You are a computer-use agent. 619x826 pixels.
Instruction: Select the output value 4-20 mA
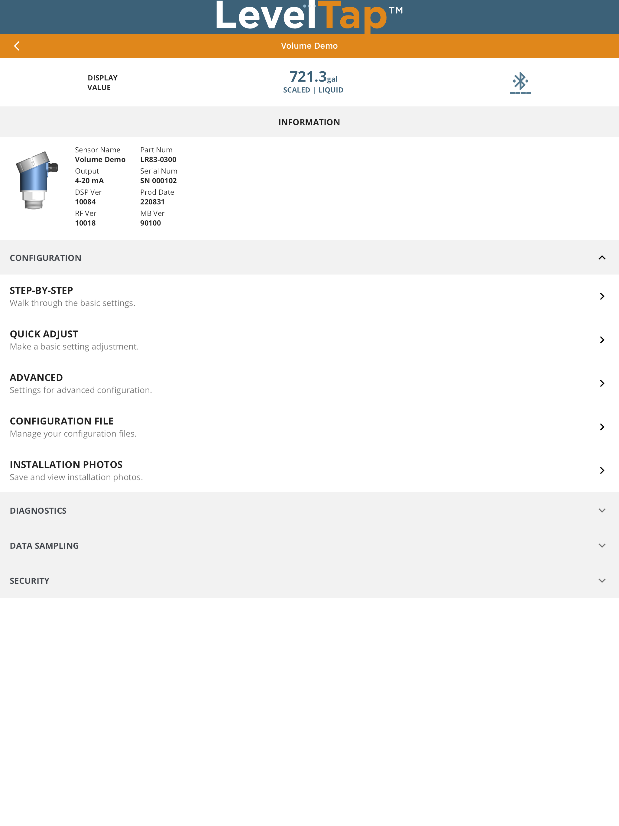[89, 181]
